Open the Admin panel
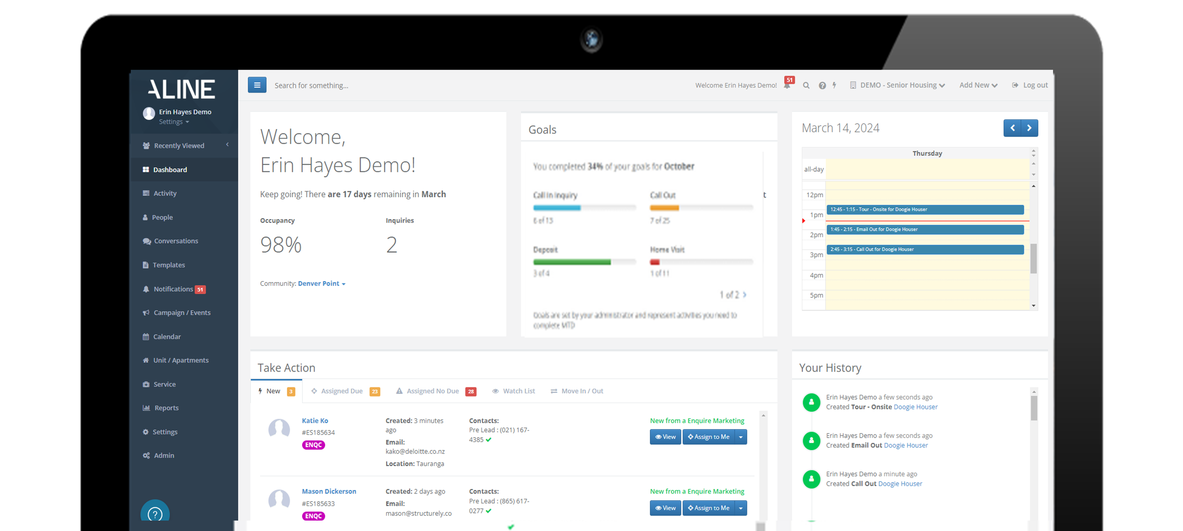1183x531 pixels. pyautogui.click(x=164, y=455)
